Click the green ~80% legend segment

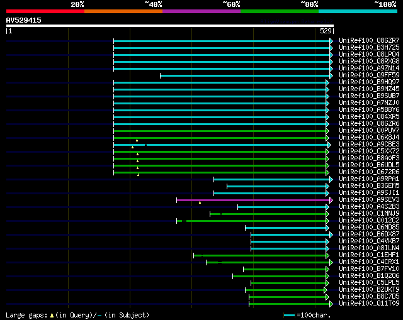(280, 11)
